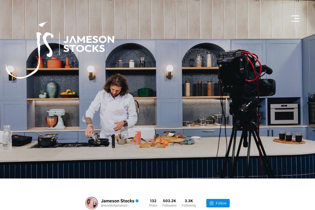The image size is (315, 210).
Task: Open the circular profile avatar
Action: tap(92, 203)
